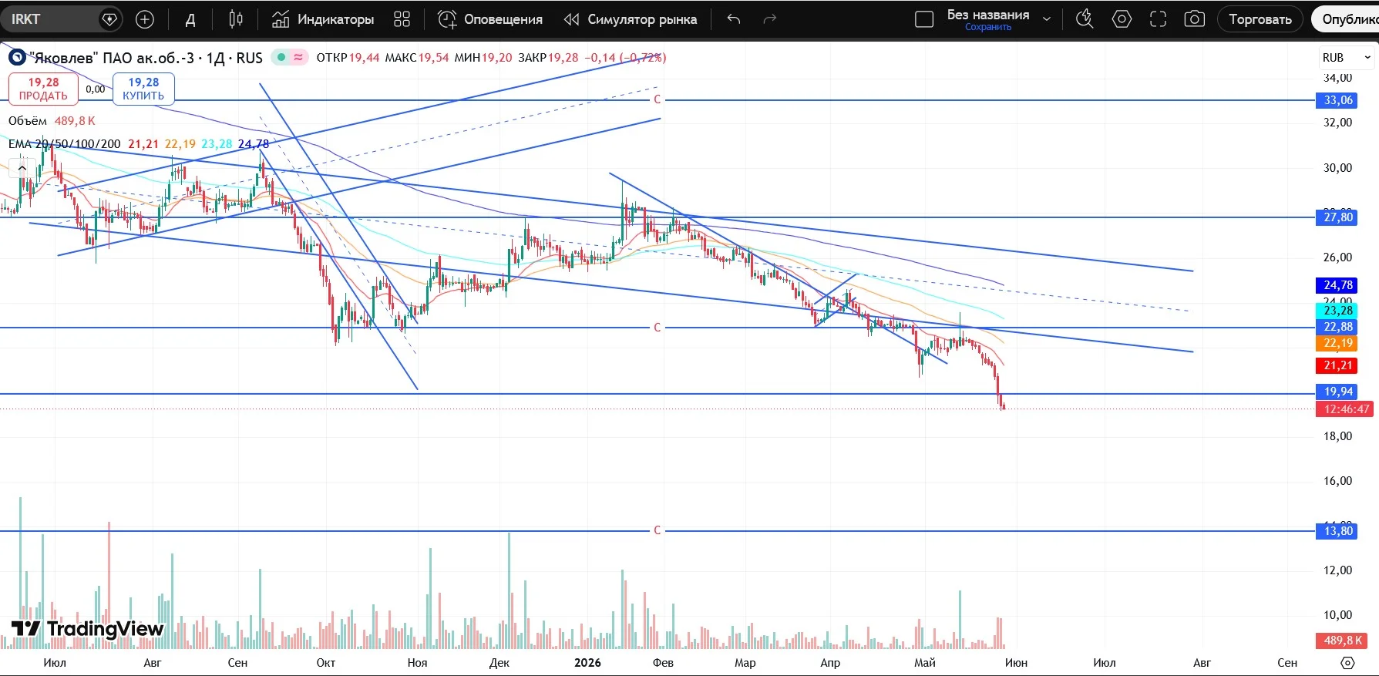Viewport: 1379px width, 676px height.
Task: Open the Д timeframe selector
Action: coord(190,19)
